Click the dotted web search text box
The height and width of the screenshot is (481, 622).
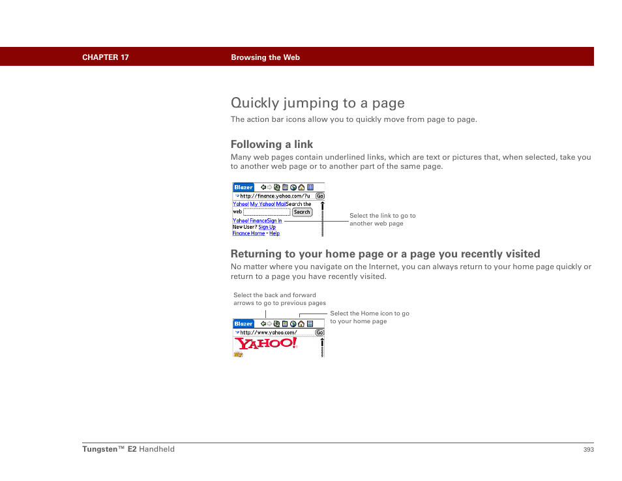point(267,212)
